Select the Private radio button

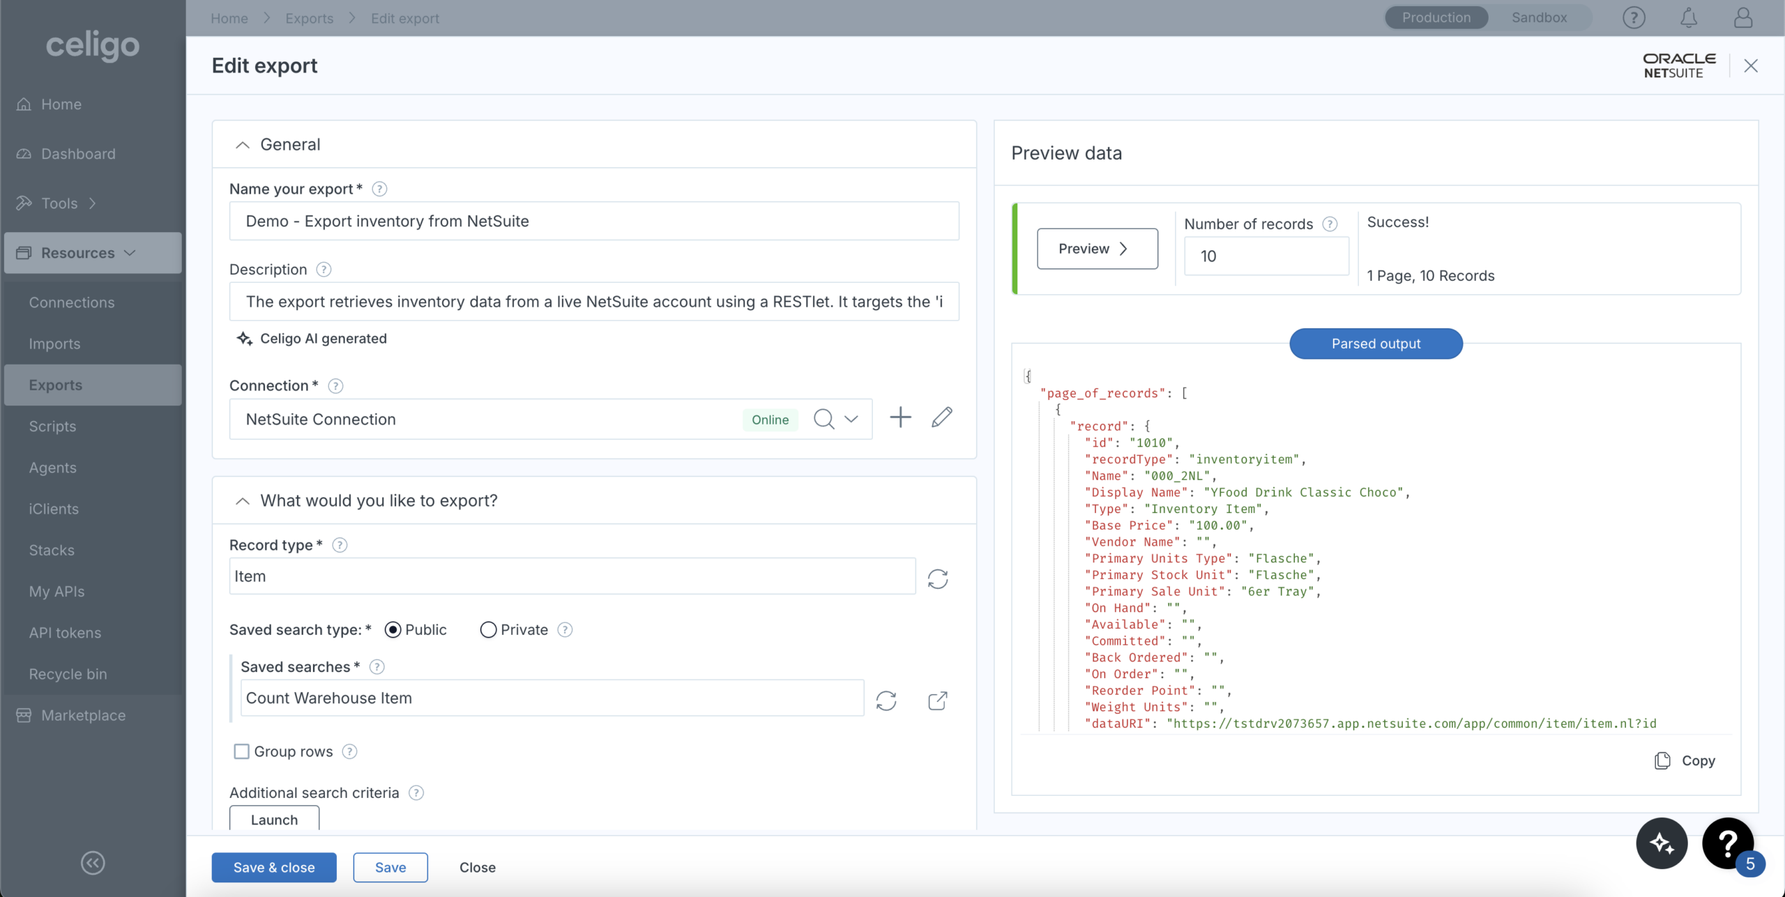[487, 629]
